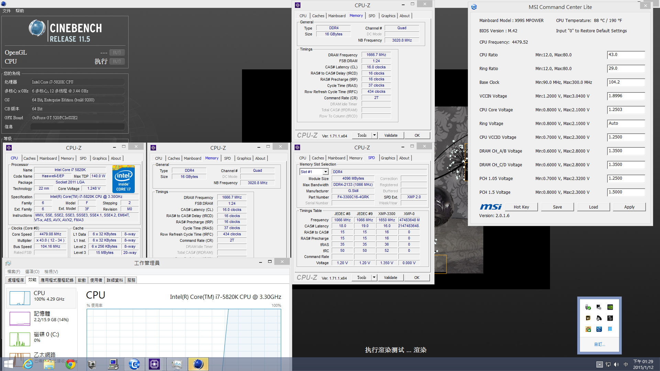This screenshot has width=660, height=371.
Task: Open Caches tab in the top CPU-Z window
Action: click(318, 16)
